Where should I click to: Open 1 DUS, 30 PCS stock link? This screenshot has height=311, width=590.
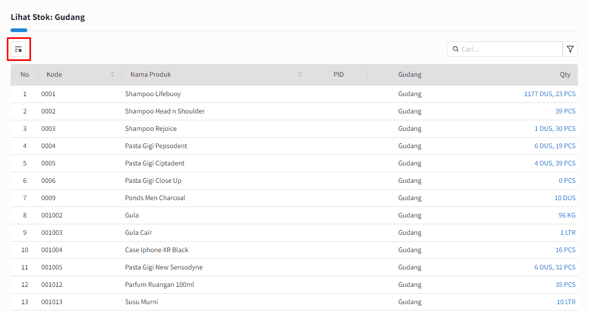point(555,129)
